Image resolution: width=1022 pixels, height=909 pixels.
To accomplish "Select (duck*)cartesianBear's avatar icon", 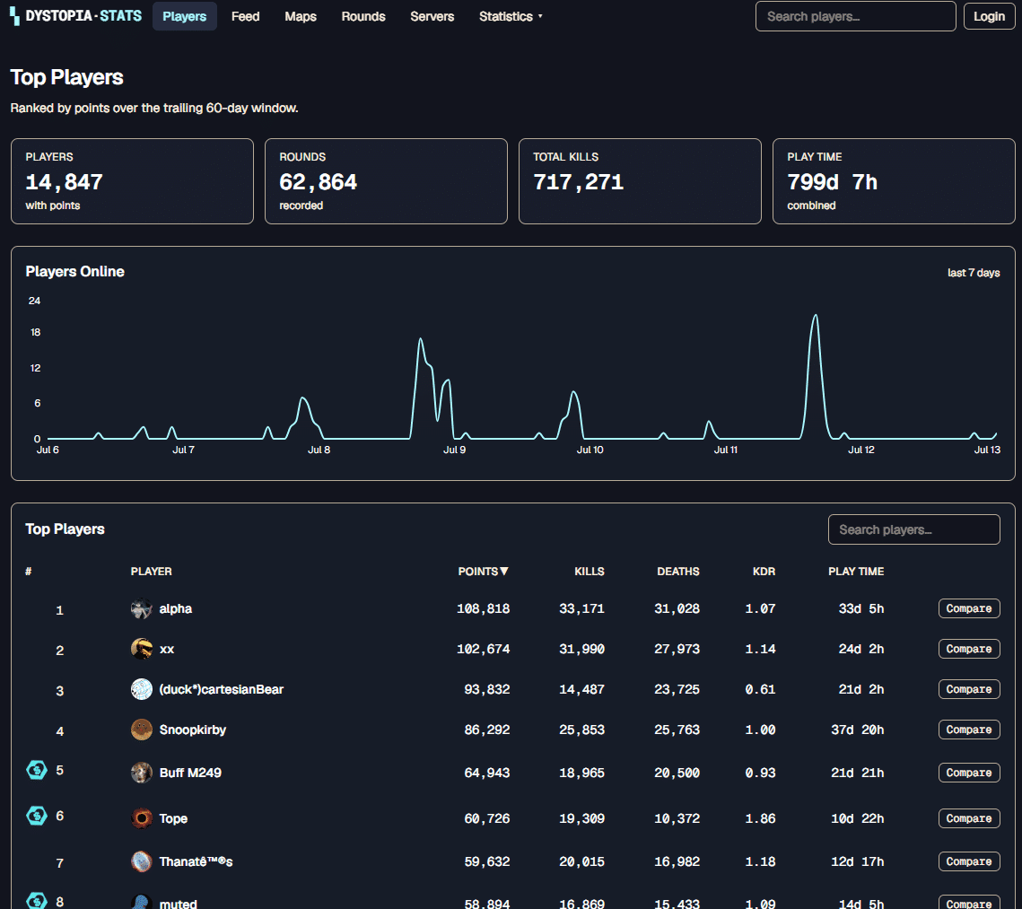I will (142, 689).
